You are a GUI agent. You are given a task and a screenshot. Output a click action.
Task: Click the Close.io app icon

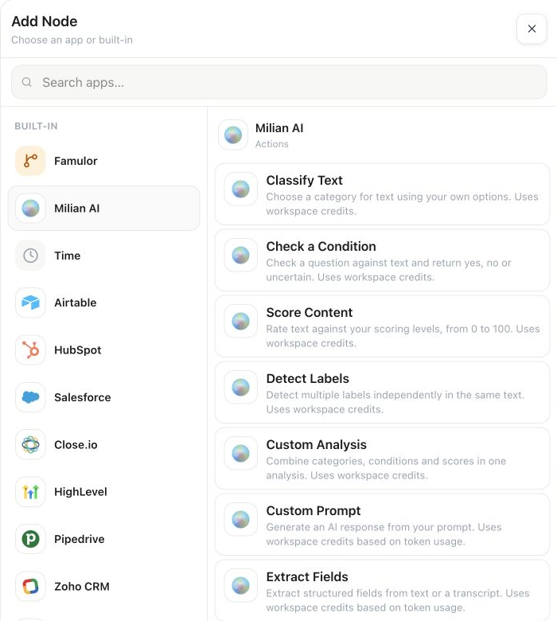click(x=30, y=444)
